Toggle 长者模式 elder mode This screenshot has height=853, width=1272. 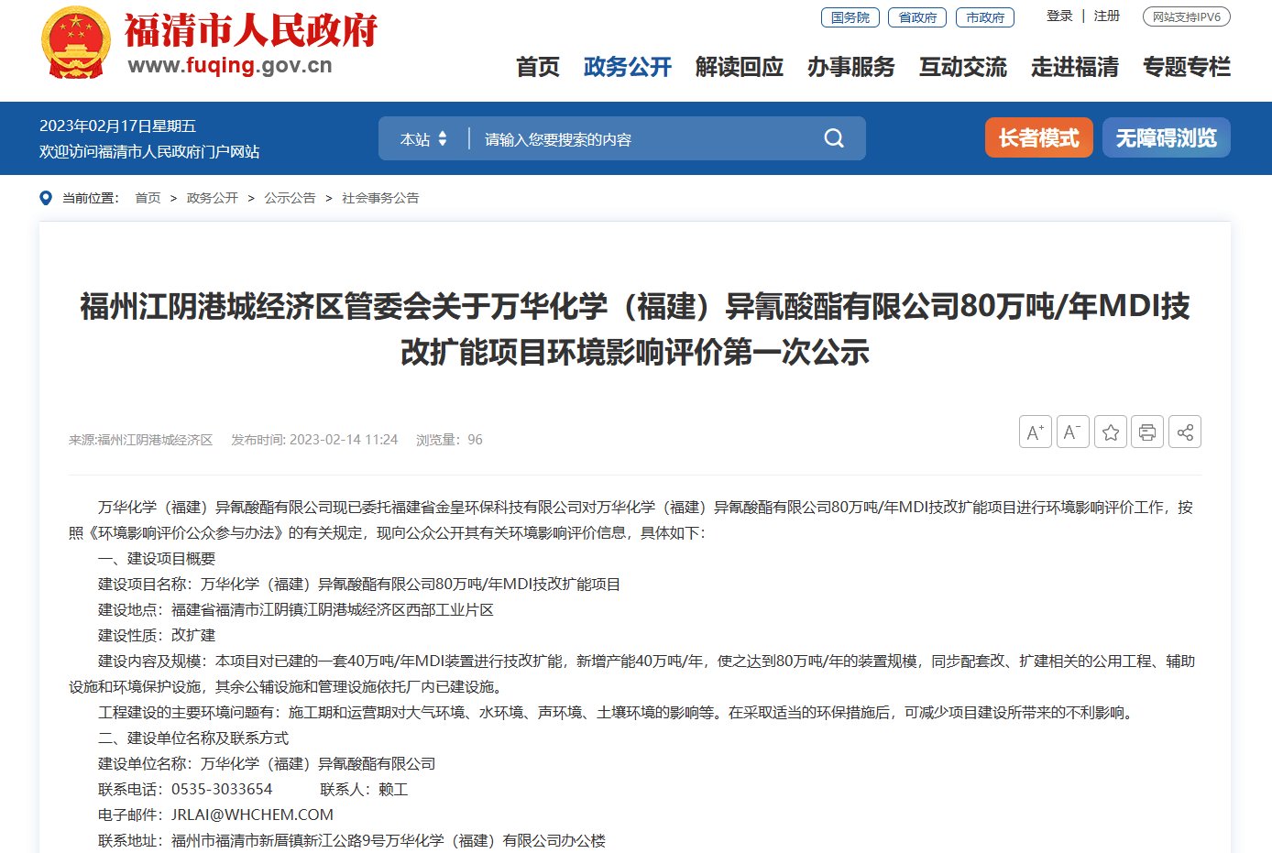(x=1038, y=137)
